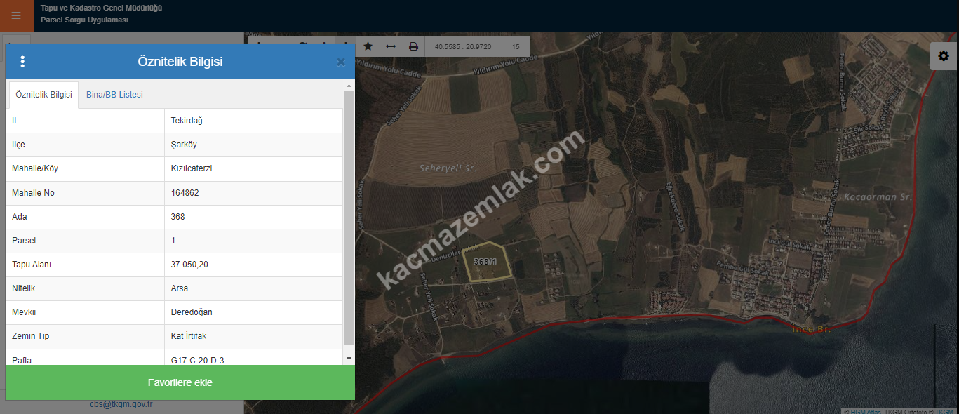Open the three-dot options menu in panel header

click(22, 62)
